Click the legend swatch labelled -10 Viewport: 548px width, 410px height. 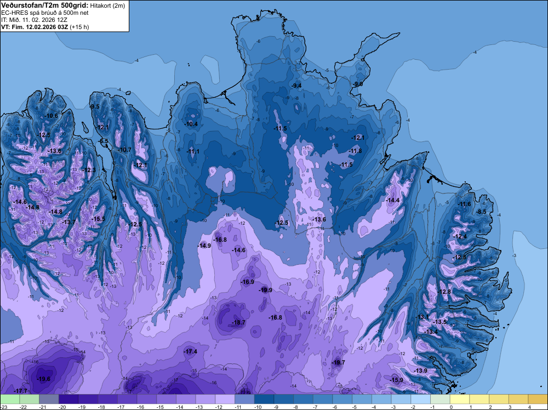(264, 399)
